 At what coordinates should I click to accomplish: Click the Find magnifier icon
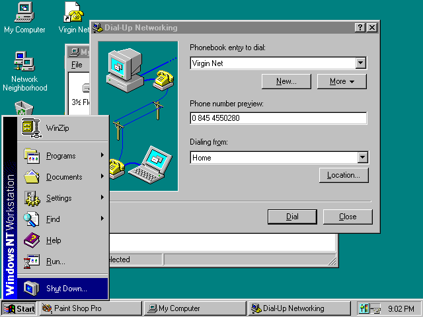(x=31, y=219)
